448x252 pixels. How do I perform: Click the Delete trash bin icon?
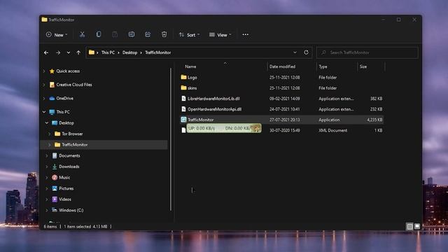(x=164, y=34)
